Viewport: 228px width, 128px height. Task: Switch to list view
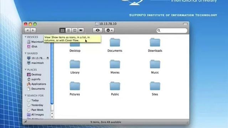coord(68,30)
